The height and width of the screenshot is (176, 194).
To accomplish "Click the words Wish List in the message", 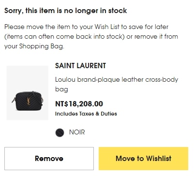I will [107, 27].
